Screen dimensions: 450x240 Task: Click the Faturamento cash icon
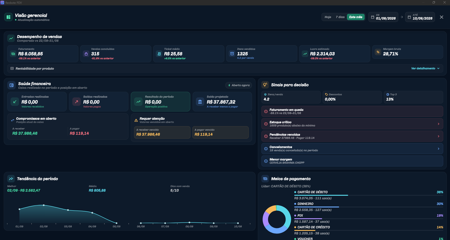(13, 54)
